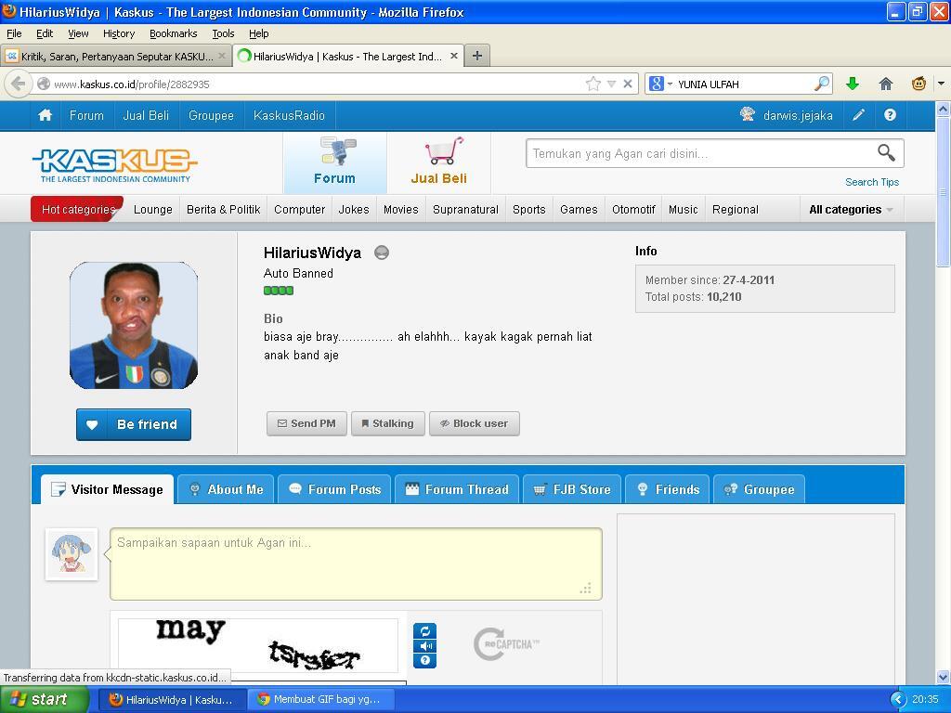Viewport: 951px width, 713px height.
Task: Focus the visitor message text area
Action: [x=356, y=564]
